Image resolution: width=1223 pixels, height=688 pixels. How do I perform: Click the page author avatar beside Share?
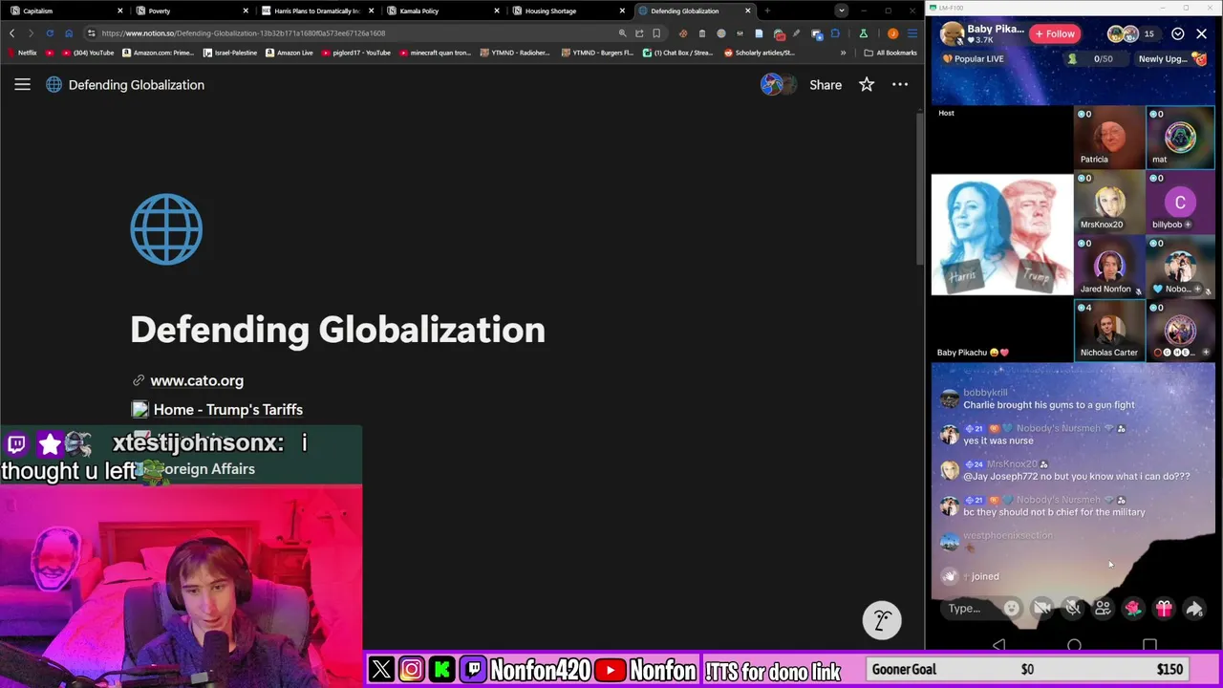point(772,85)
